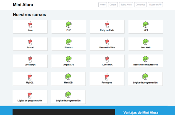The width and height of the screenshot is (175, 115).
Task: Select the Contactos menu item
Action: pyautogui.click(x=140, y=5)
